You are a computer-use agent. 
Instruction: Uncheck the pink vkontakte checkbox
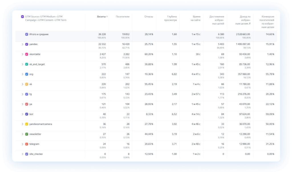[27, 54]
